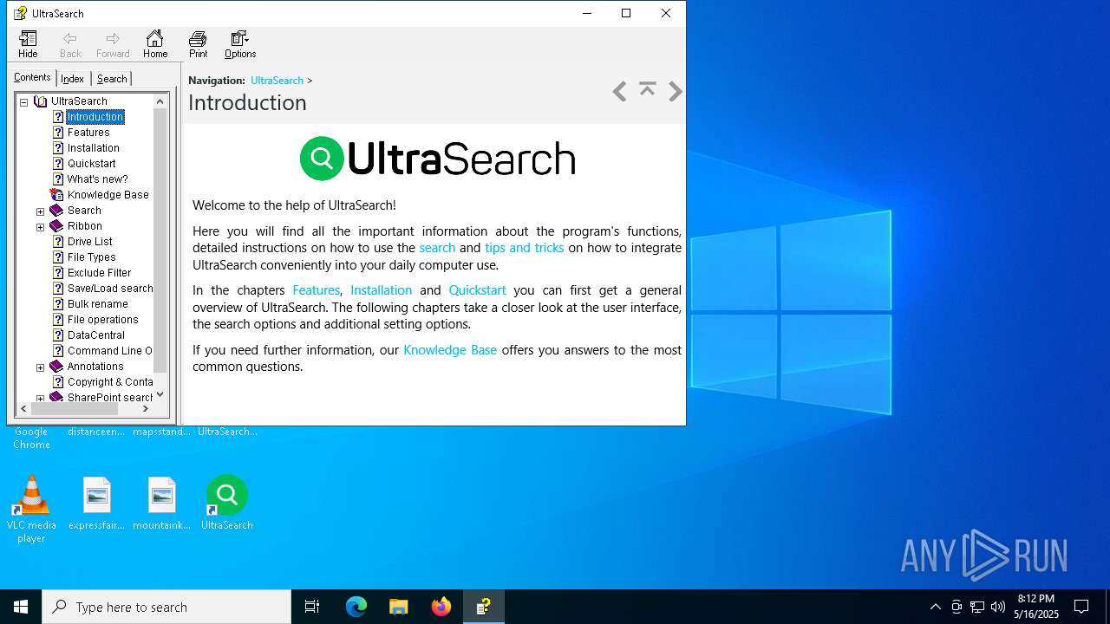1110x624 pixels.
Task: Follow the 'search' link in text
Action: 437,248
